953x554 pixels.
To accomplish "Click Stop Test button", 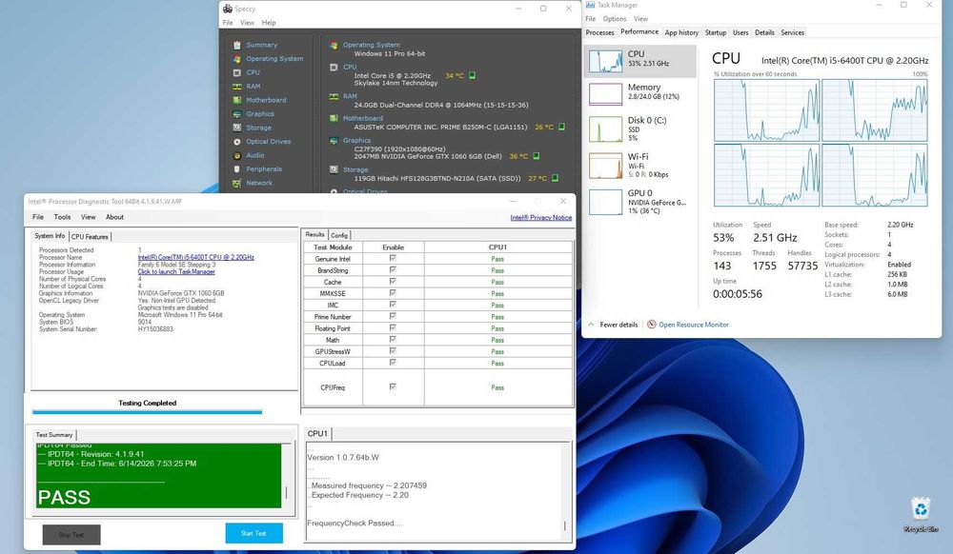I will pyautogui.click(x=71, y=535).
